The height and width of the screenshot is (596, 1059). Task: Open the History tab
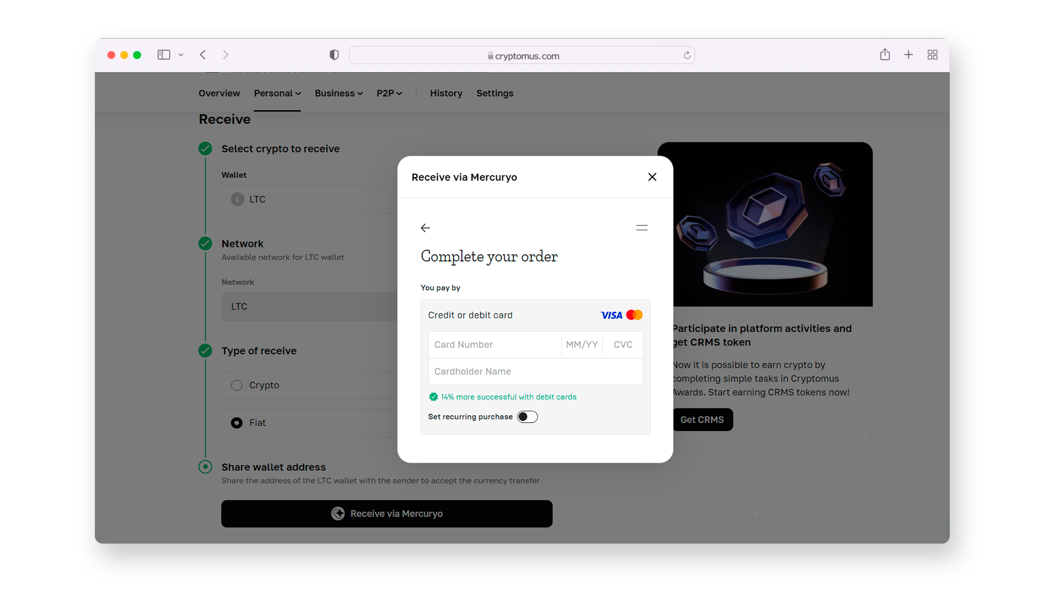[443, 93]
